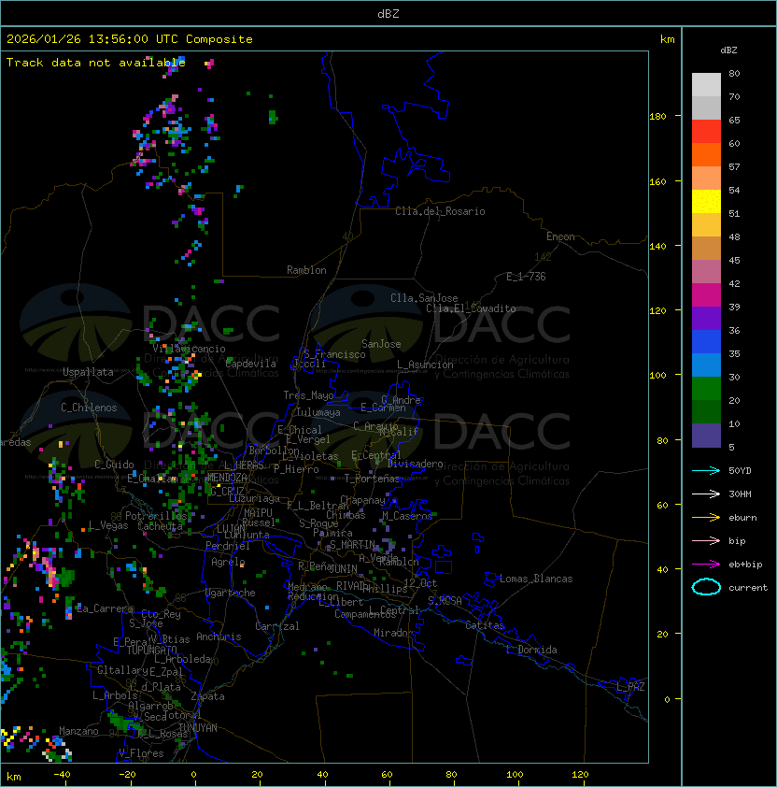Click the cyan 50YD arrow in legend
This screenshot has height=787, width=777.
(706, 470)
